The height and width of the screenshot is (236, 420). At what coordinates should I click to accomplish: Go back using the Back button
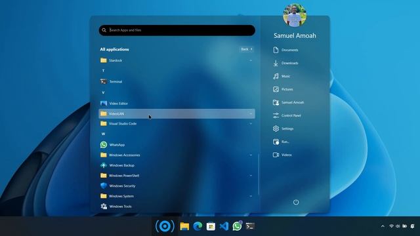pos(247,49)
